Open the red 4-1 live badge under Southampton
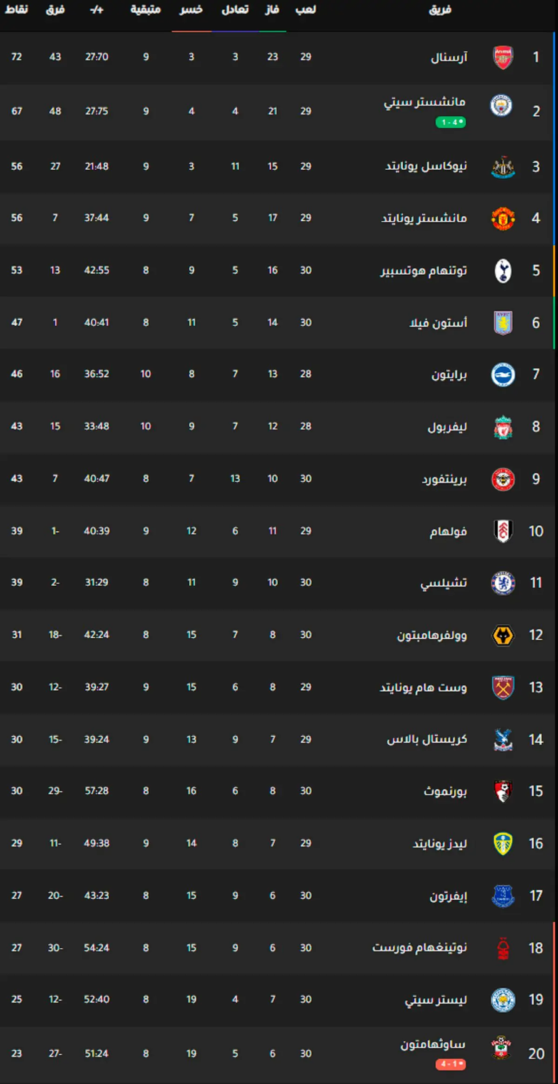This screenshot has height=1084, width=558. pyautogui.click(x=451, y=1064)
